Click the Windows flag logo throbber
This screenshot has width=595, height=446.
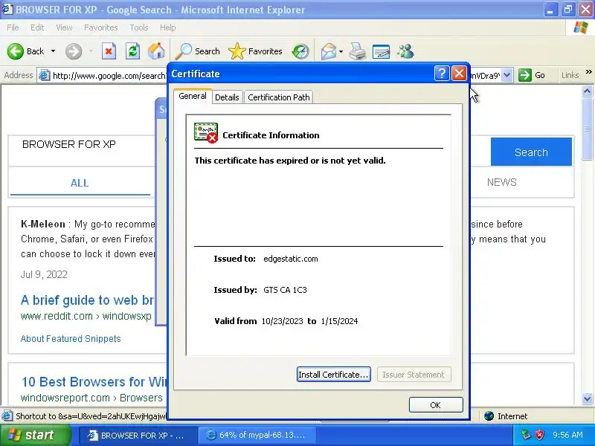tap(581, 28)
